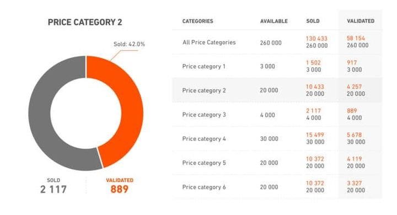Click the Sold: 42.0% chart label
Image resolution: width=397 pixels, height=215 pixels.
[x=129, y=44]
